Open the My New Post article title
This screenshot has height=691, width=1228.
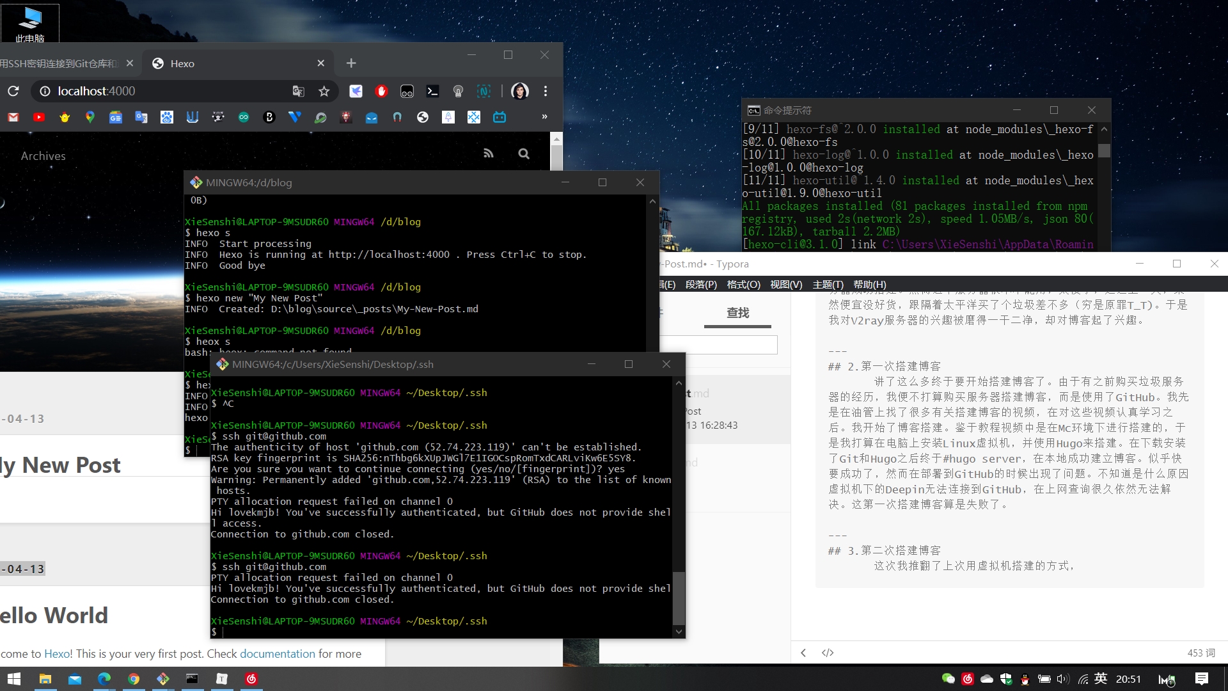coord(60,465)
